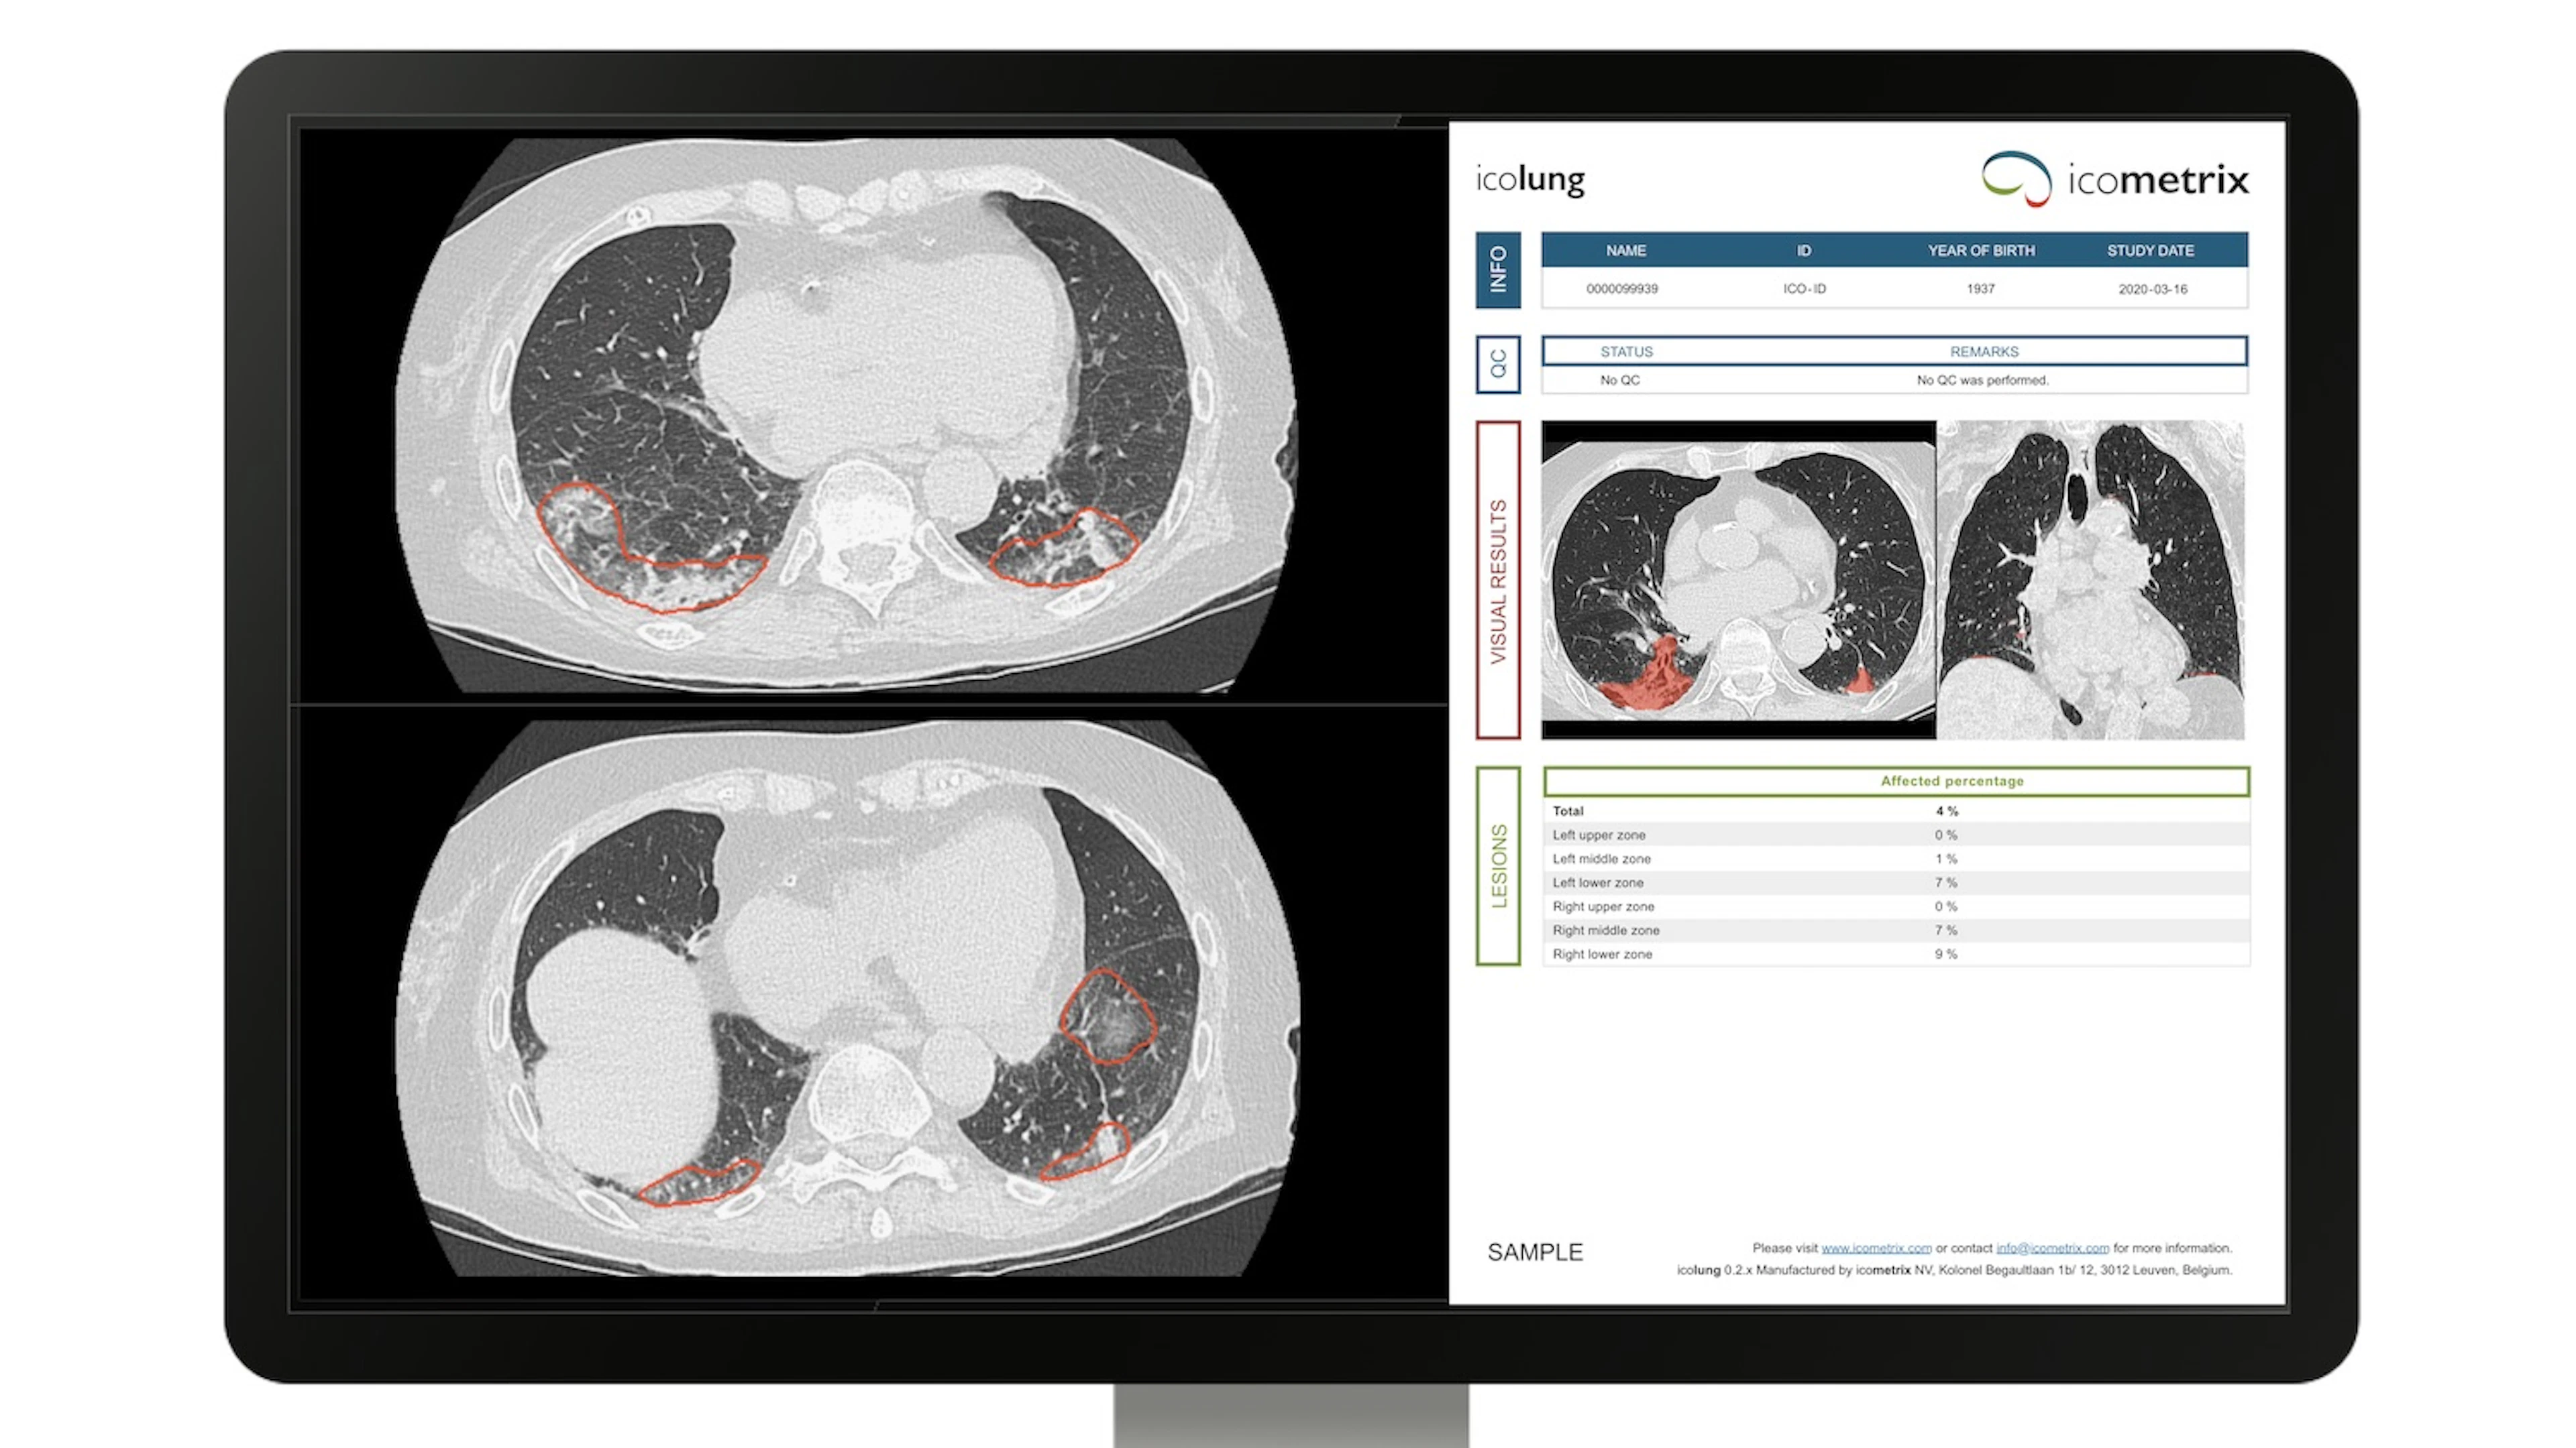2576x1448 pixels.
Task: Click the No QC status value
Action: tap(1620, 379)
